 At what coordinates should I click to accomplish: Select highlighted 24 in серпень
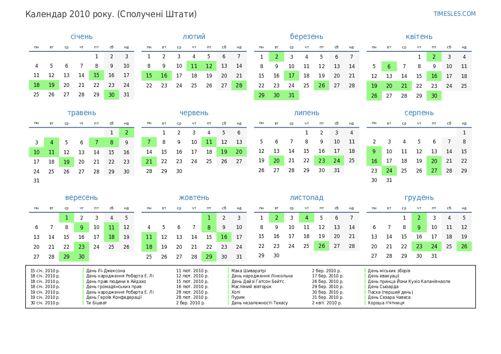pyautogui.click(x=389, y=171)
